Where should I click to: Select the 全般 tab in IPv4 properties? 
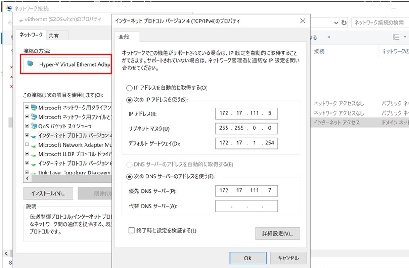127,37
